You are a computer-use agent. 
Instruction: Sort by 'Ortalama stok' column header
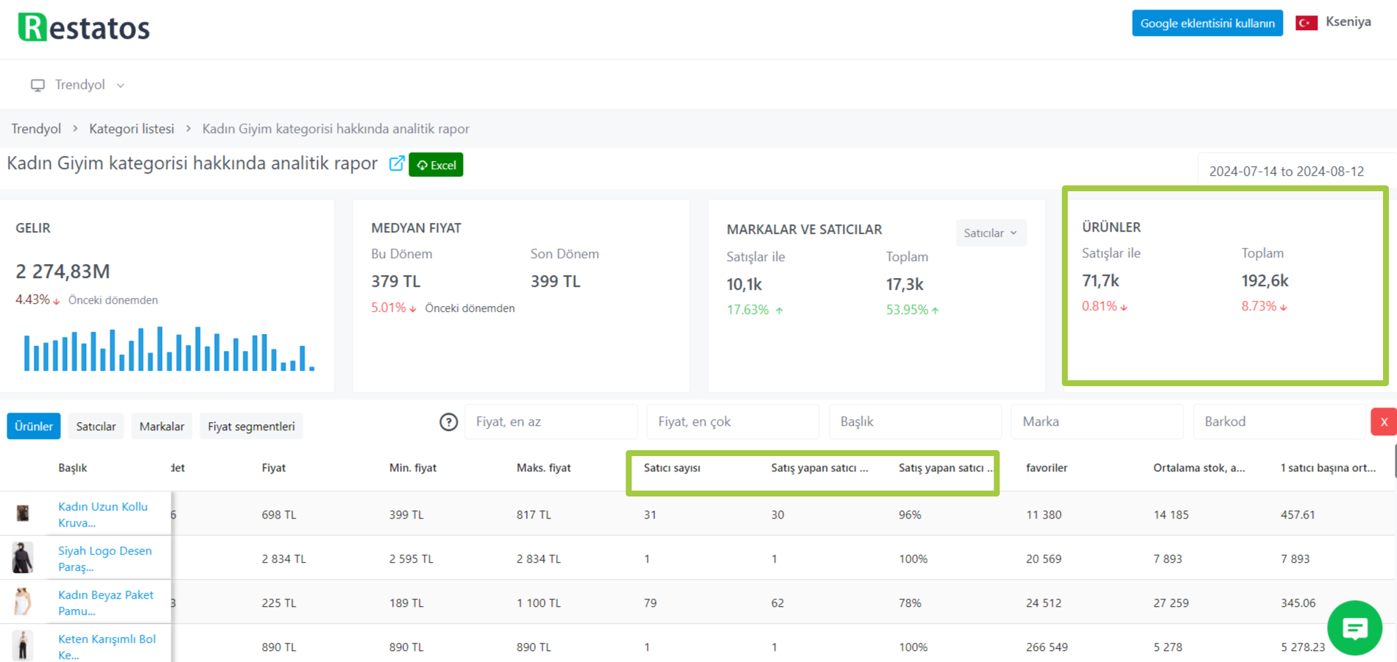1199,468
